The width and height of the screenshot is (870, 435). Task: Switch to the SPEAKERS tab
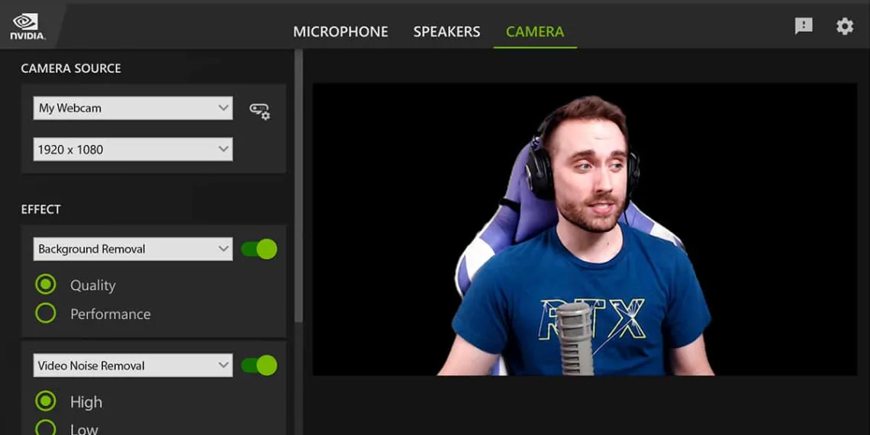click(446, 31)
